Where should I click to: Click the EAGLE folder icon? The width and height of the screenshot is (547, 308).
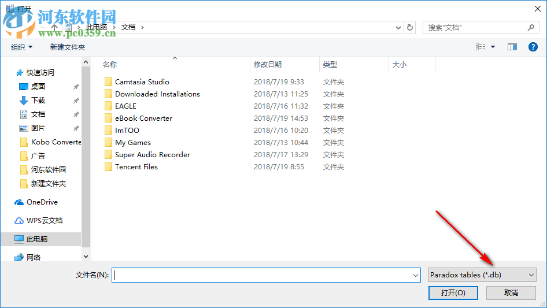pos(108,106)
